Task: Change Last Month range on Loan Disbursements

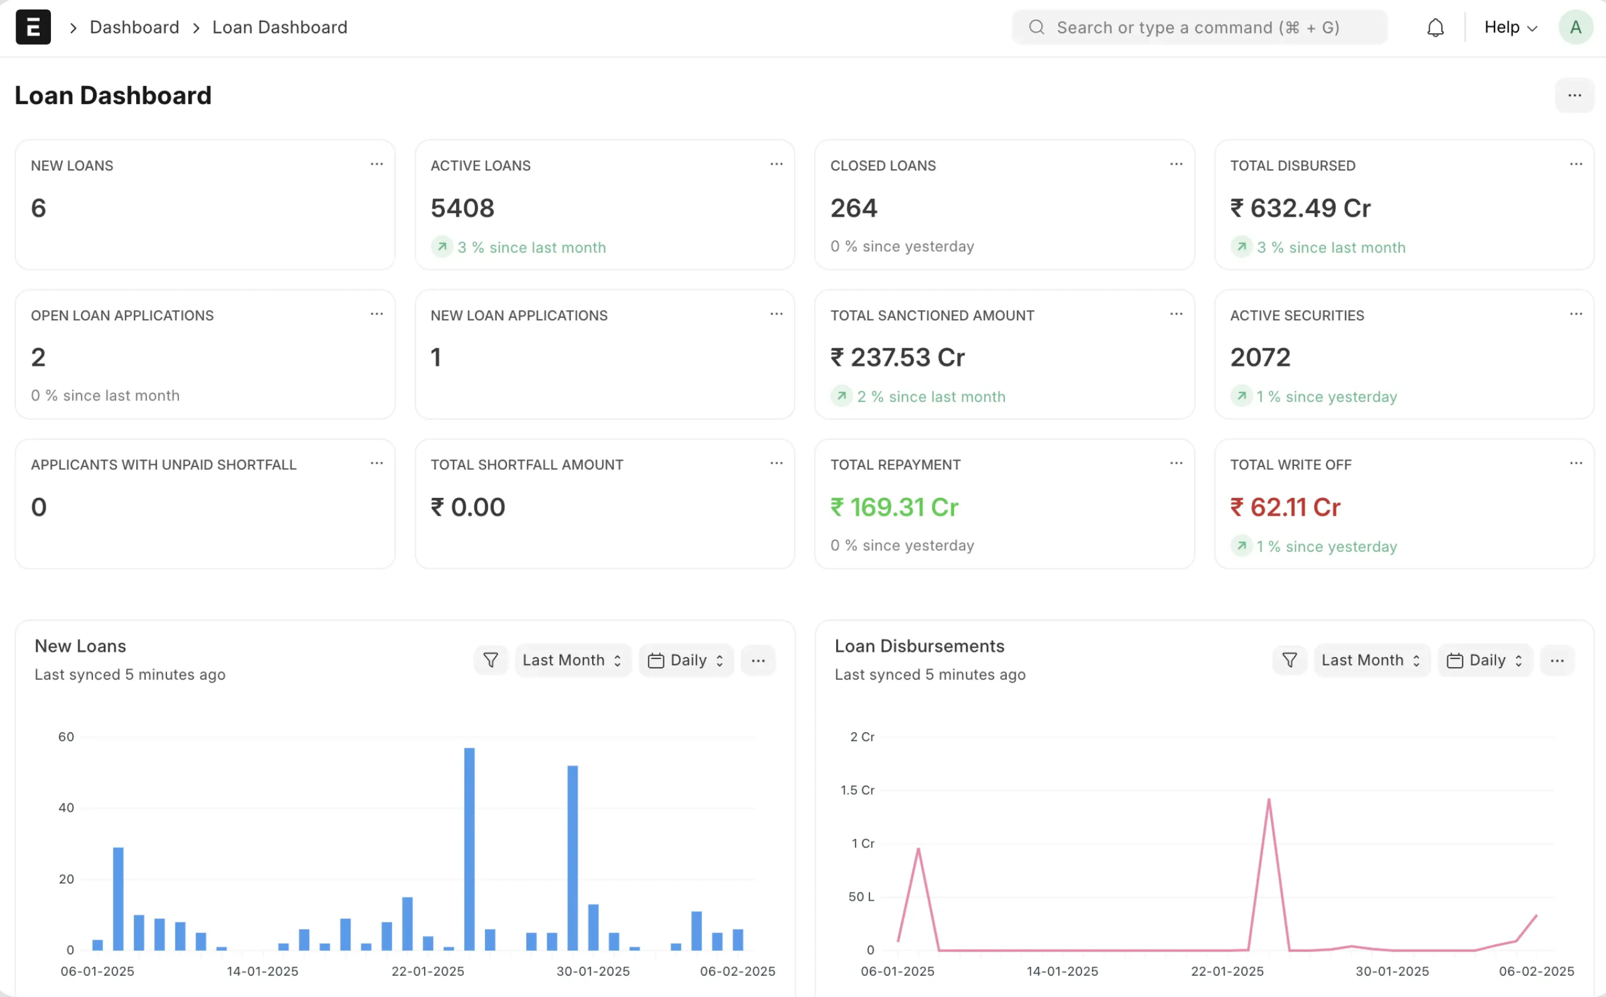Action: (1371, 660)
